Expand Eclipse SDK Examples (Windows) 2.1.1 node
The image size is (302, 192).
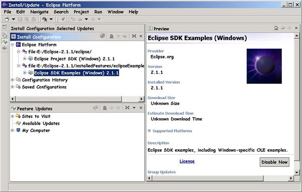pyautogui.click(x=25, y=73)
